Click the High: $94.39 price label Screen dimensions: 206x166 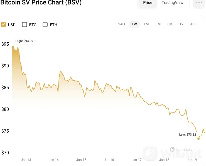24,41
